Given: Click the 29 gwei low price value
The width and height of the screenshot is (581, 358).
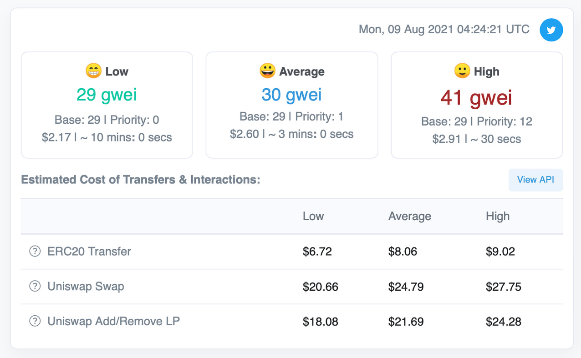Looking at the screenshot, I should (x=107, y=95).
